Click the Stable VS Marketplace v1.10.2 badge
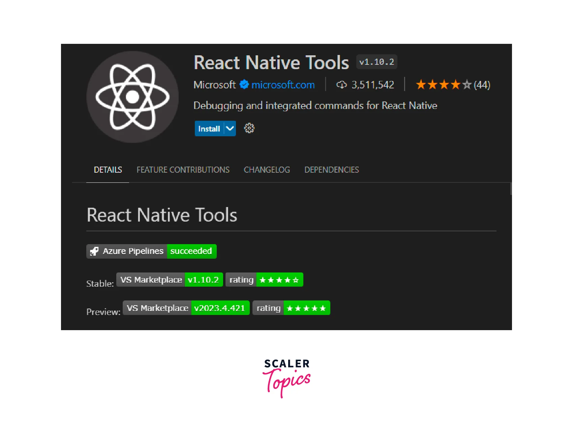This screenshot has height=433, width=573. (x=170, y=280)
